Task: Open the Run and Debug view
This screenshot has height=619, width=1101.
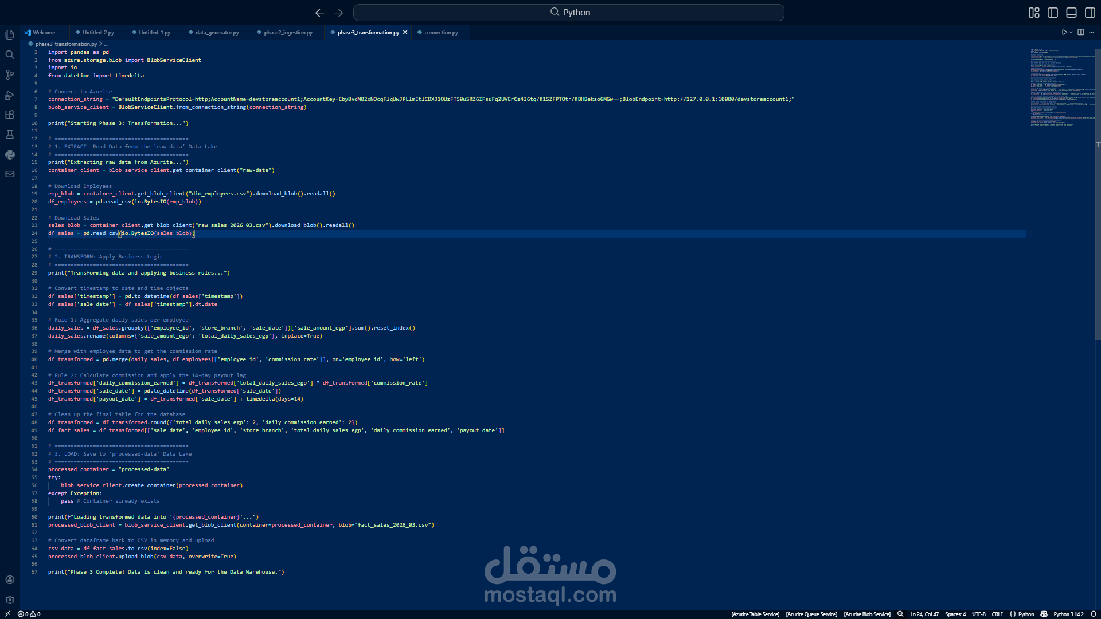Action: (x=10, y=95)
